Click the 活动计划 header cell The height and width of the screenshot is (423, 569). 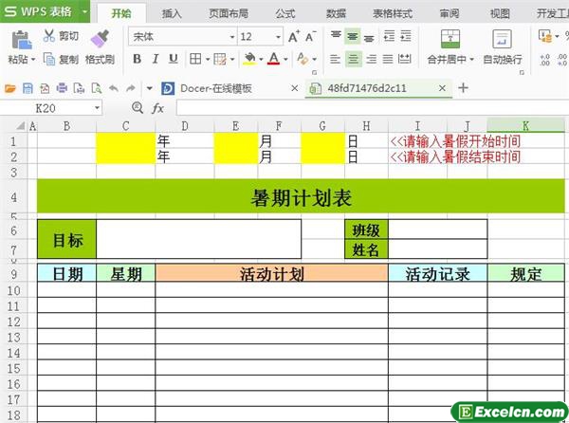[271, 274]
